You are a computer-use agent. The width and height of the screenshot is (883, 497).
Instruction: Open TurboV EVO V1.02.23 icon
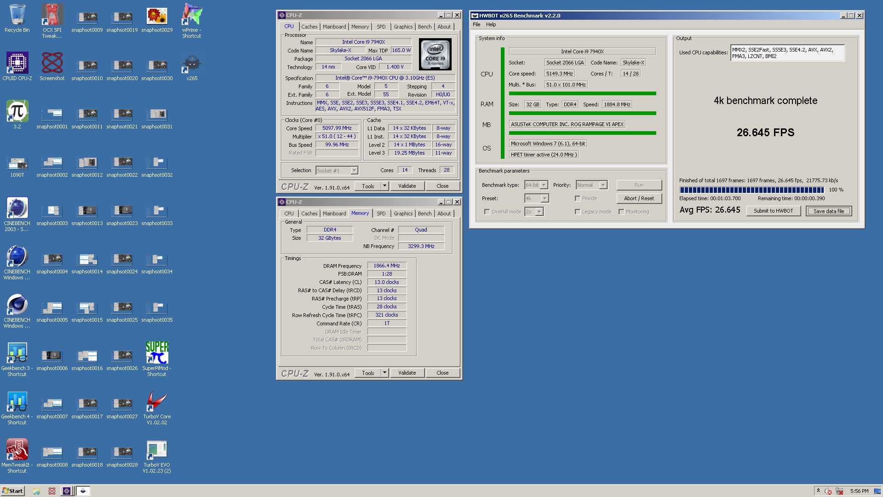tap(157, 456)
